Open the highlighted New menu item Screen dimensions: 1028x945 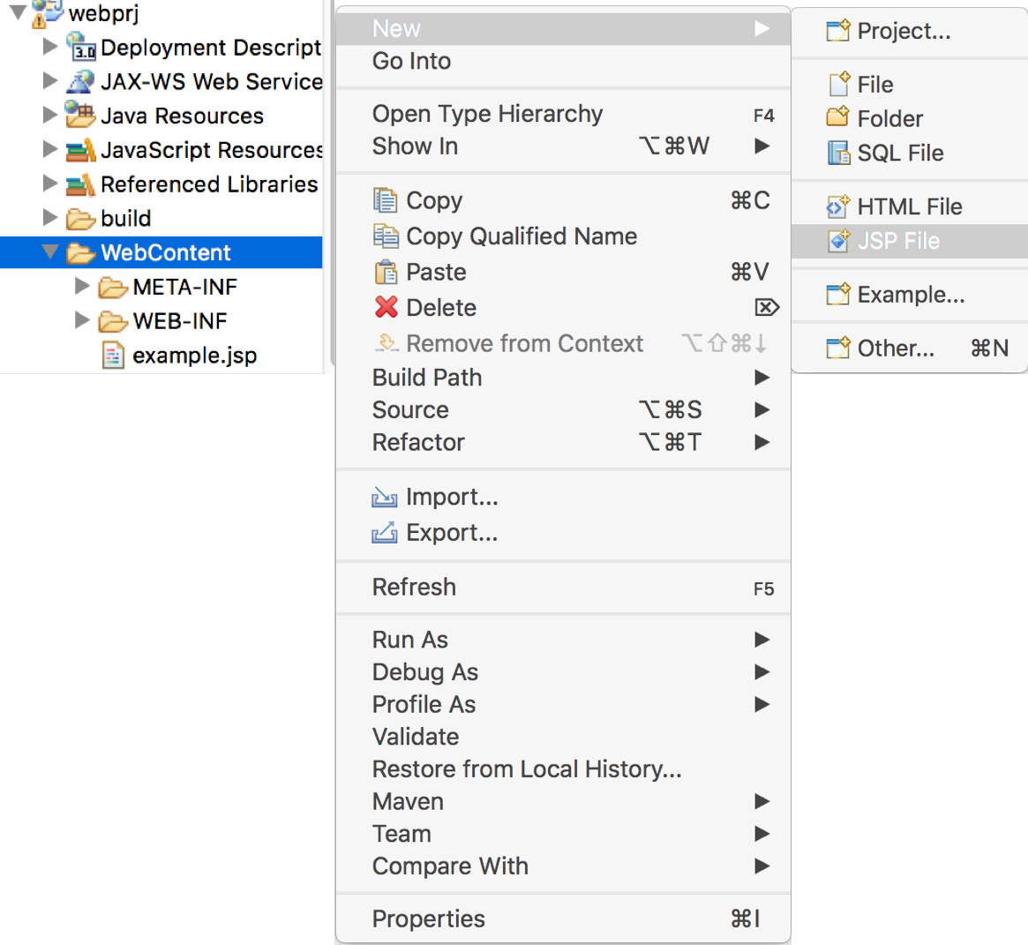point(563,29)
